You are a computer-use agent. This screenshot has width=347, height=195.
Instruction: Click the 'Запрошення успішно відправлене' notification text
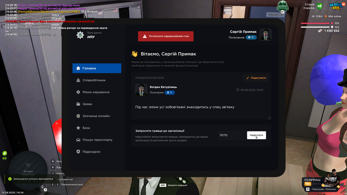pos(33,179)
